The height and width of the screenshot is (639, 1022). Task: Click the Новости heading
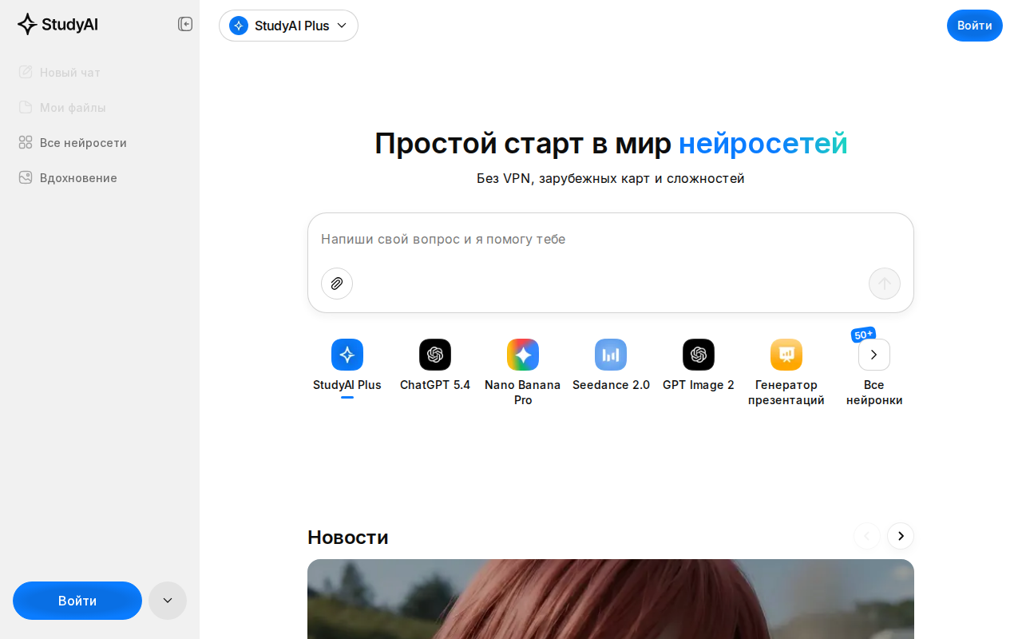348,538
